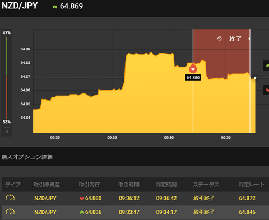Click the white current-price dot on chart

click(x=255, y=78)
